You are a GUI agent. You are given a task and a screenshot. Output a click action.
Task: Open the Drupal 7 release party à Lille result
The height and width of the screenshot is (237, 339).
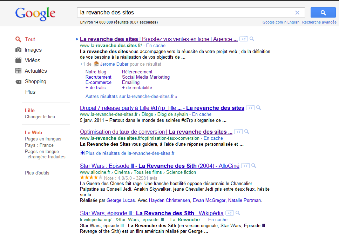coord(162,108)
